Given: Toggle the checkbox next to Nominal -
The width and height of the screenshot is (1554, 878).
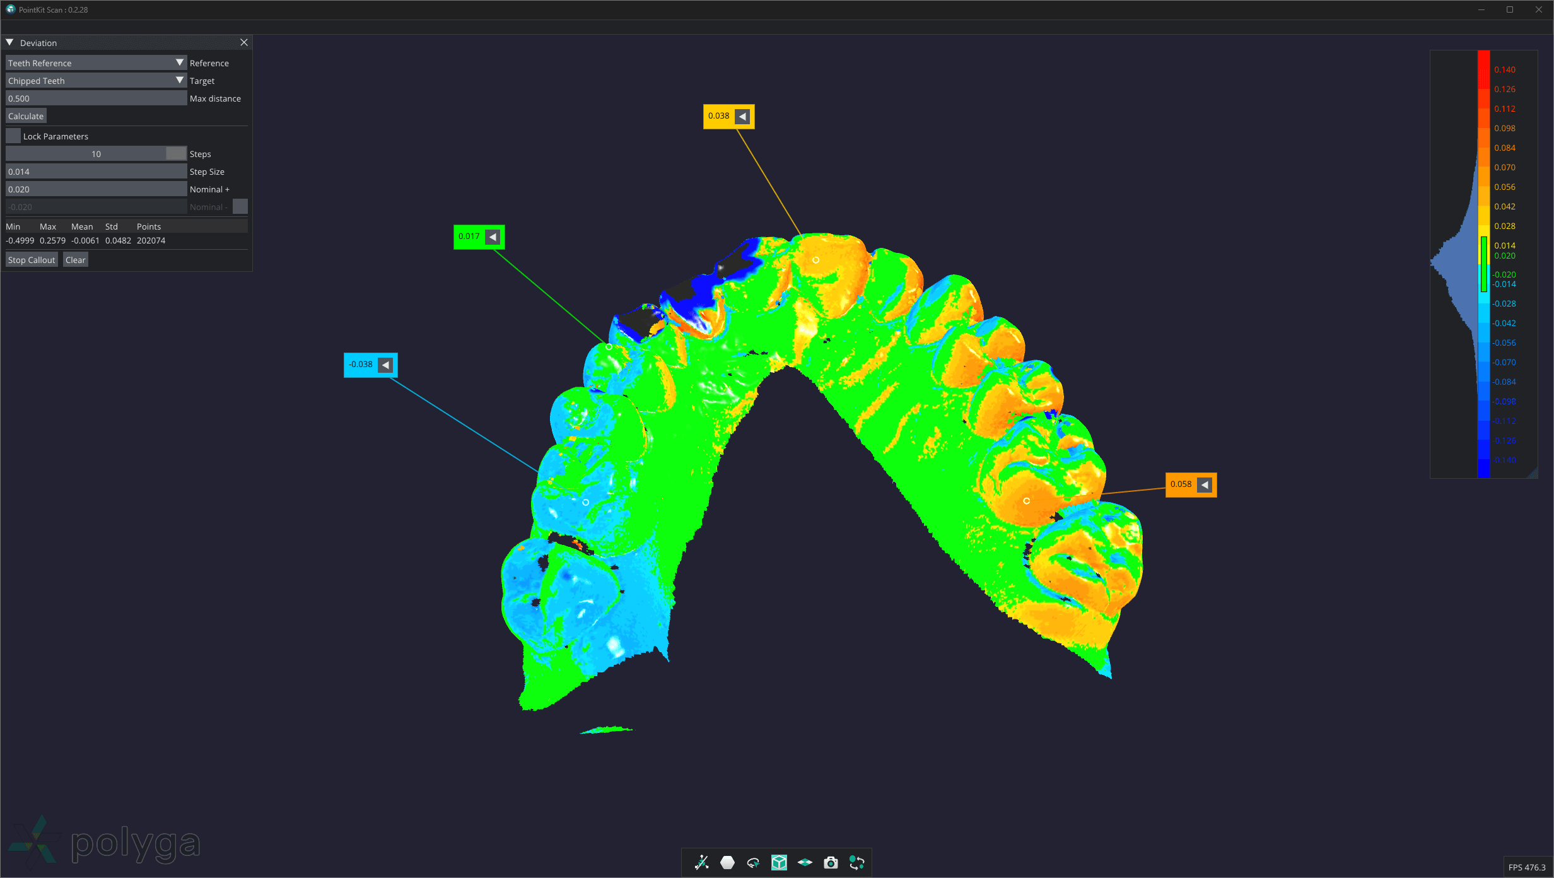Looking at the screenshot, I should (x=240, y=206).
